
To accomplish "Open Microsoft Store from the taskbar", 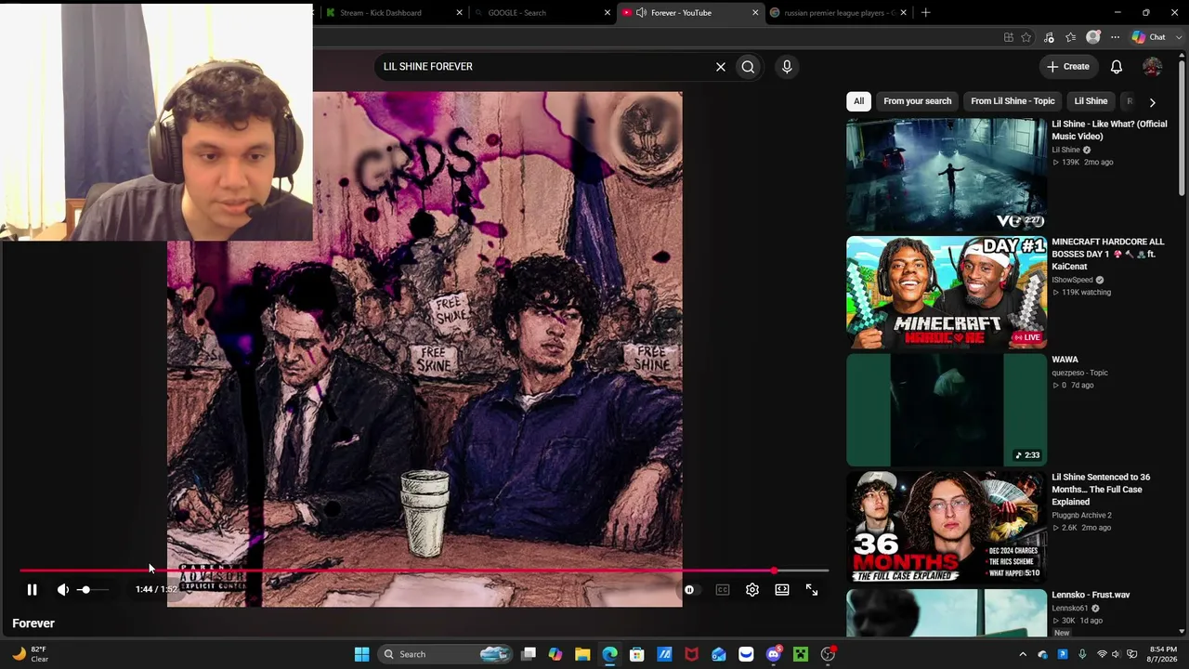I will pyautogui.click(x=637, y=654).
